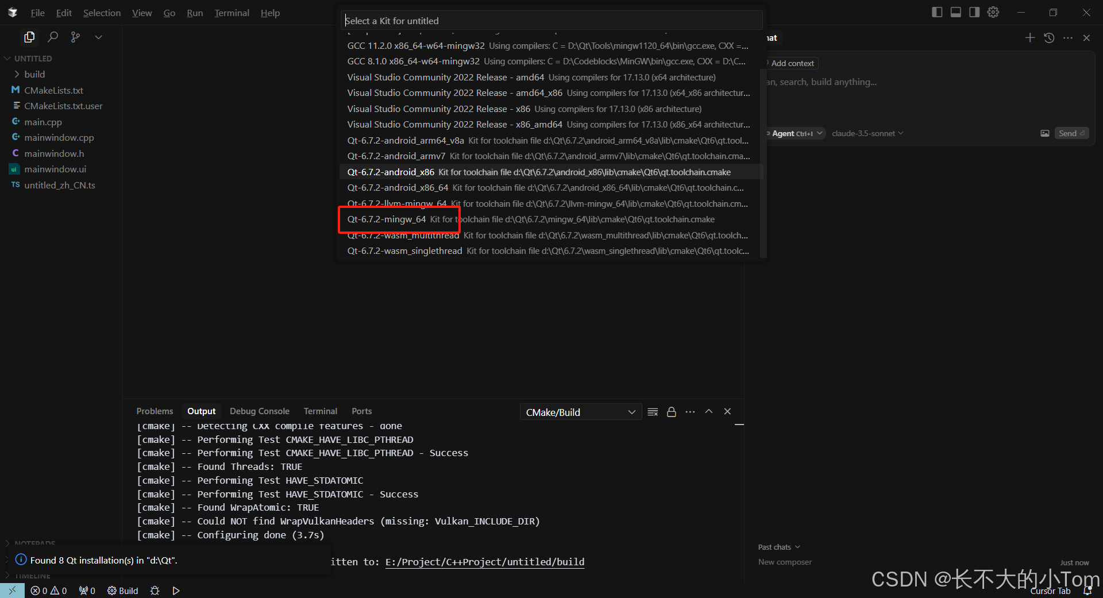Screen dimensions: 1103x598
Task: Show chat history clock icon
Action: (1049, 38)
